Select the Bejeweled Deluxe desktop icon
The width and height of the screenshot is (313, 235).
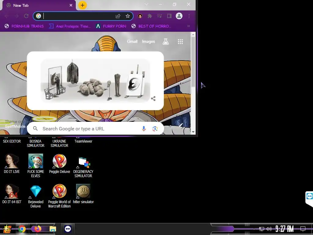point(35,196)
